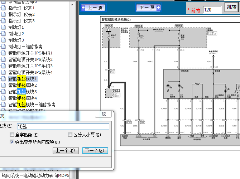Select the highlighted 智能钥匙模块1 entry

tap(23, 79)
